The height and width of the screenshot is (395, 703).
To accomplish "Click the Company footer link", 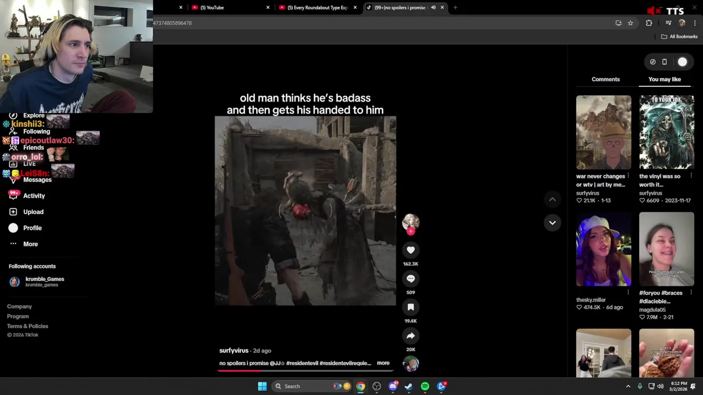I will pyautogui.click(x=19, y=307).
